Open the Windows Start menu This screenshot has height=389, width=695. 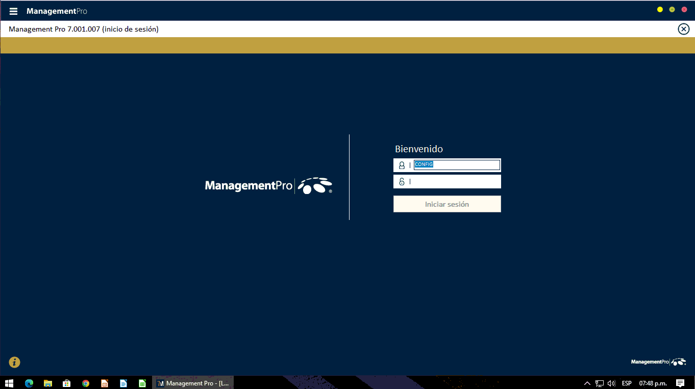(9, 383)
